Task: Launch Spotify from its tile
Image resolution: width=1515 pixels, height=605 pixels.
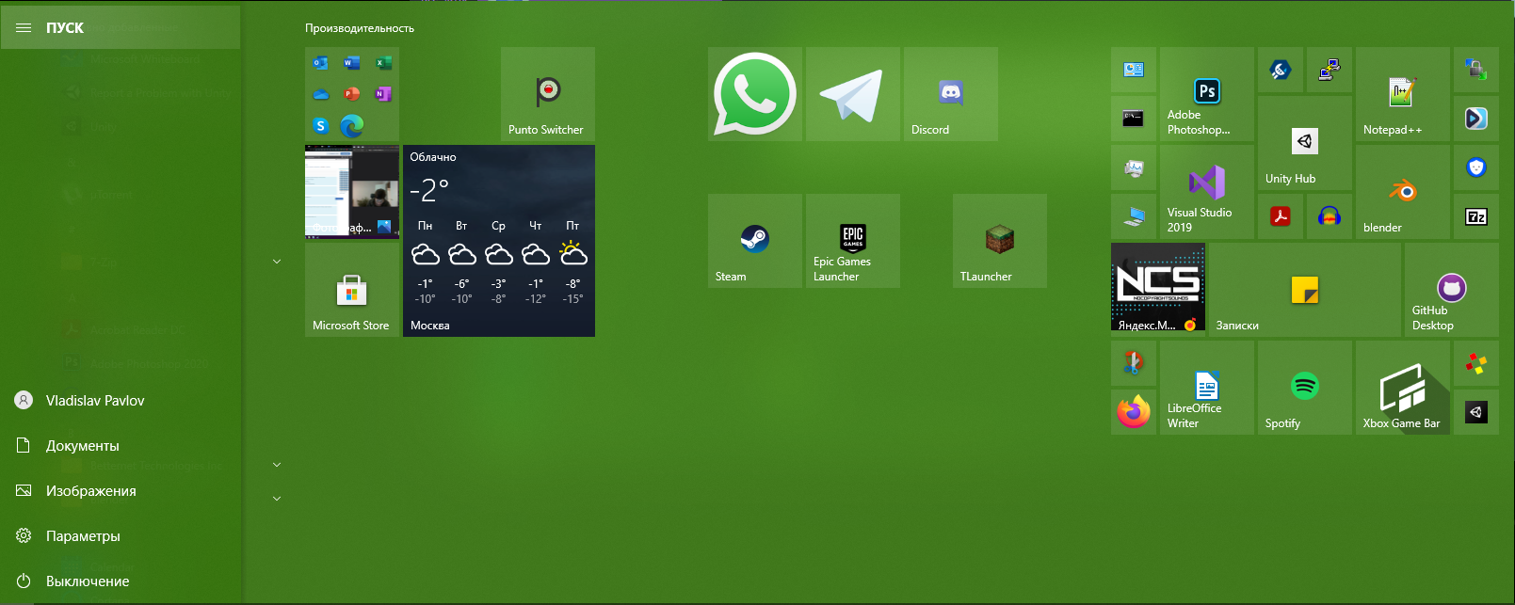Action: click(x=1305, y=388)
